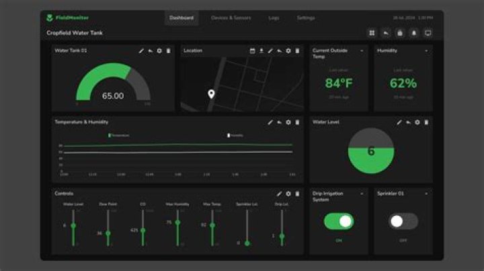This screenshot has width=484, height=271.
Task: Click the Max Temp slider handle
Action: pyautogui.click(x=212, y=225)
